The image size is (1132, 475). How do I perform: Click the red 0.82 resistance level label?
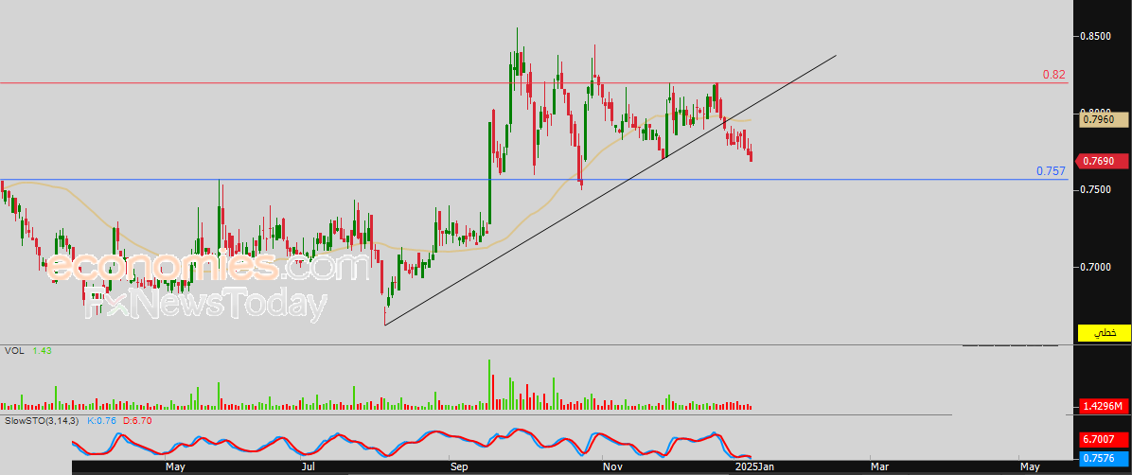click(1053, 75)
